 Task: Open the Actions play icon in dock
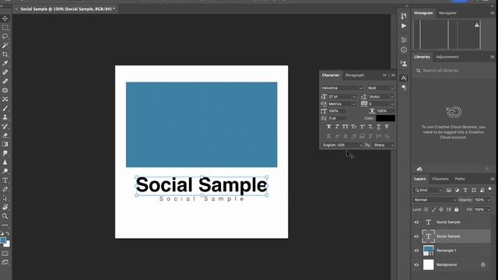coord(404,26)
